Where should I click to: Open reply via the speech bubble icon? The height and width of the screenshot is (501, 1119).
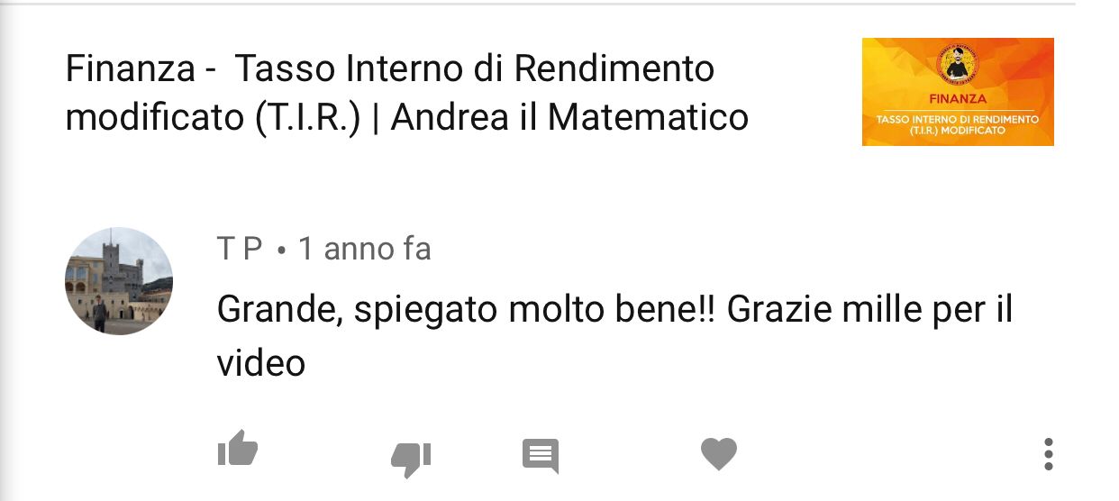point(541,456)
